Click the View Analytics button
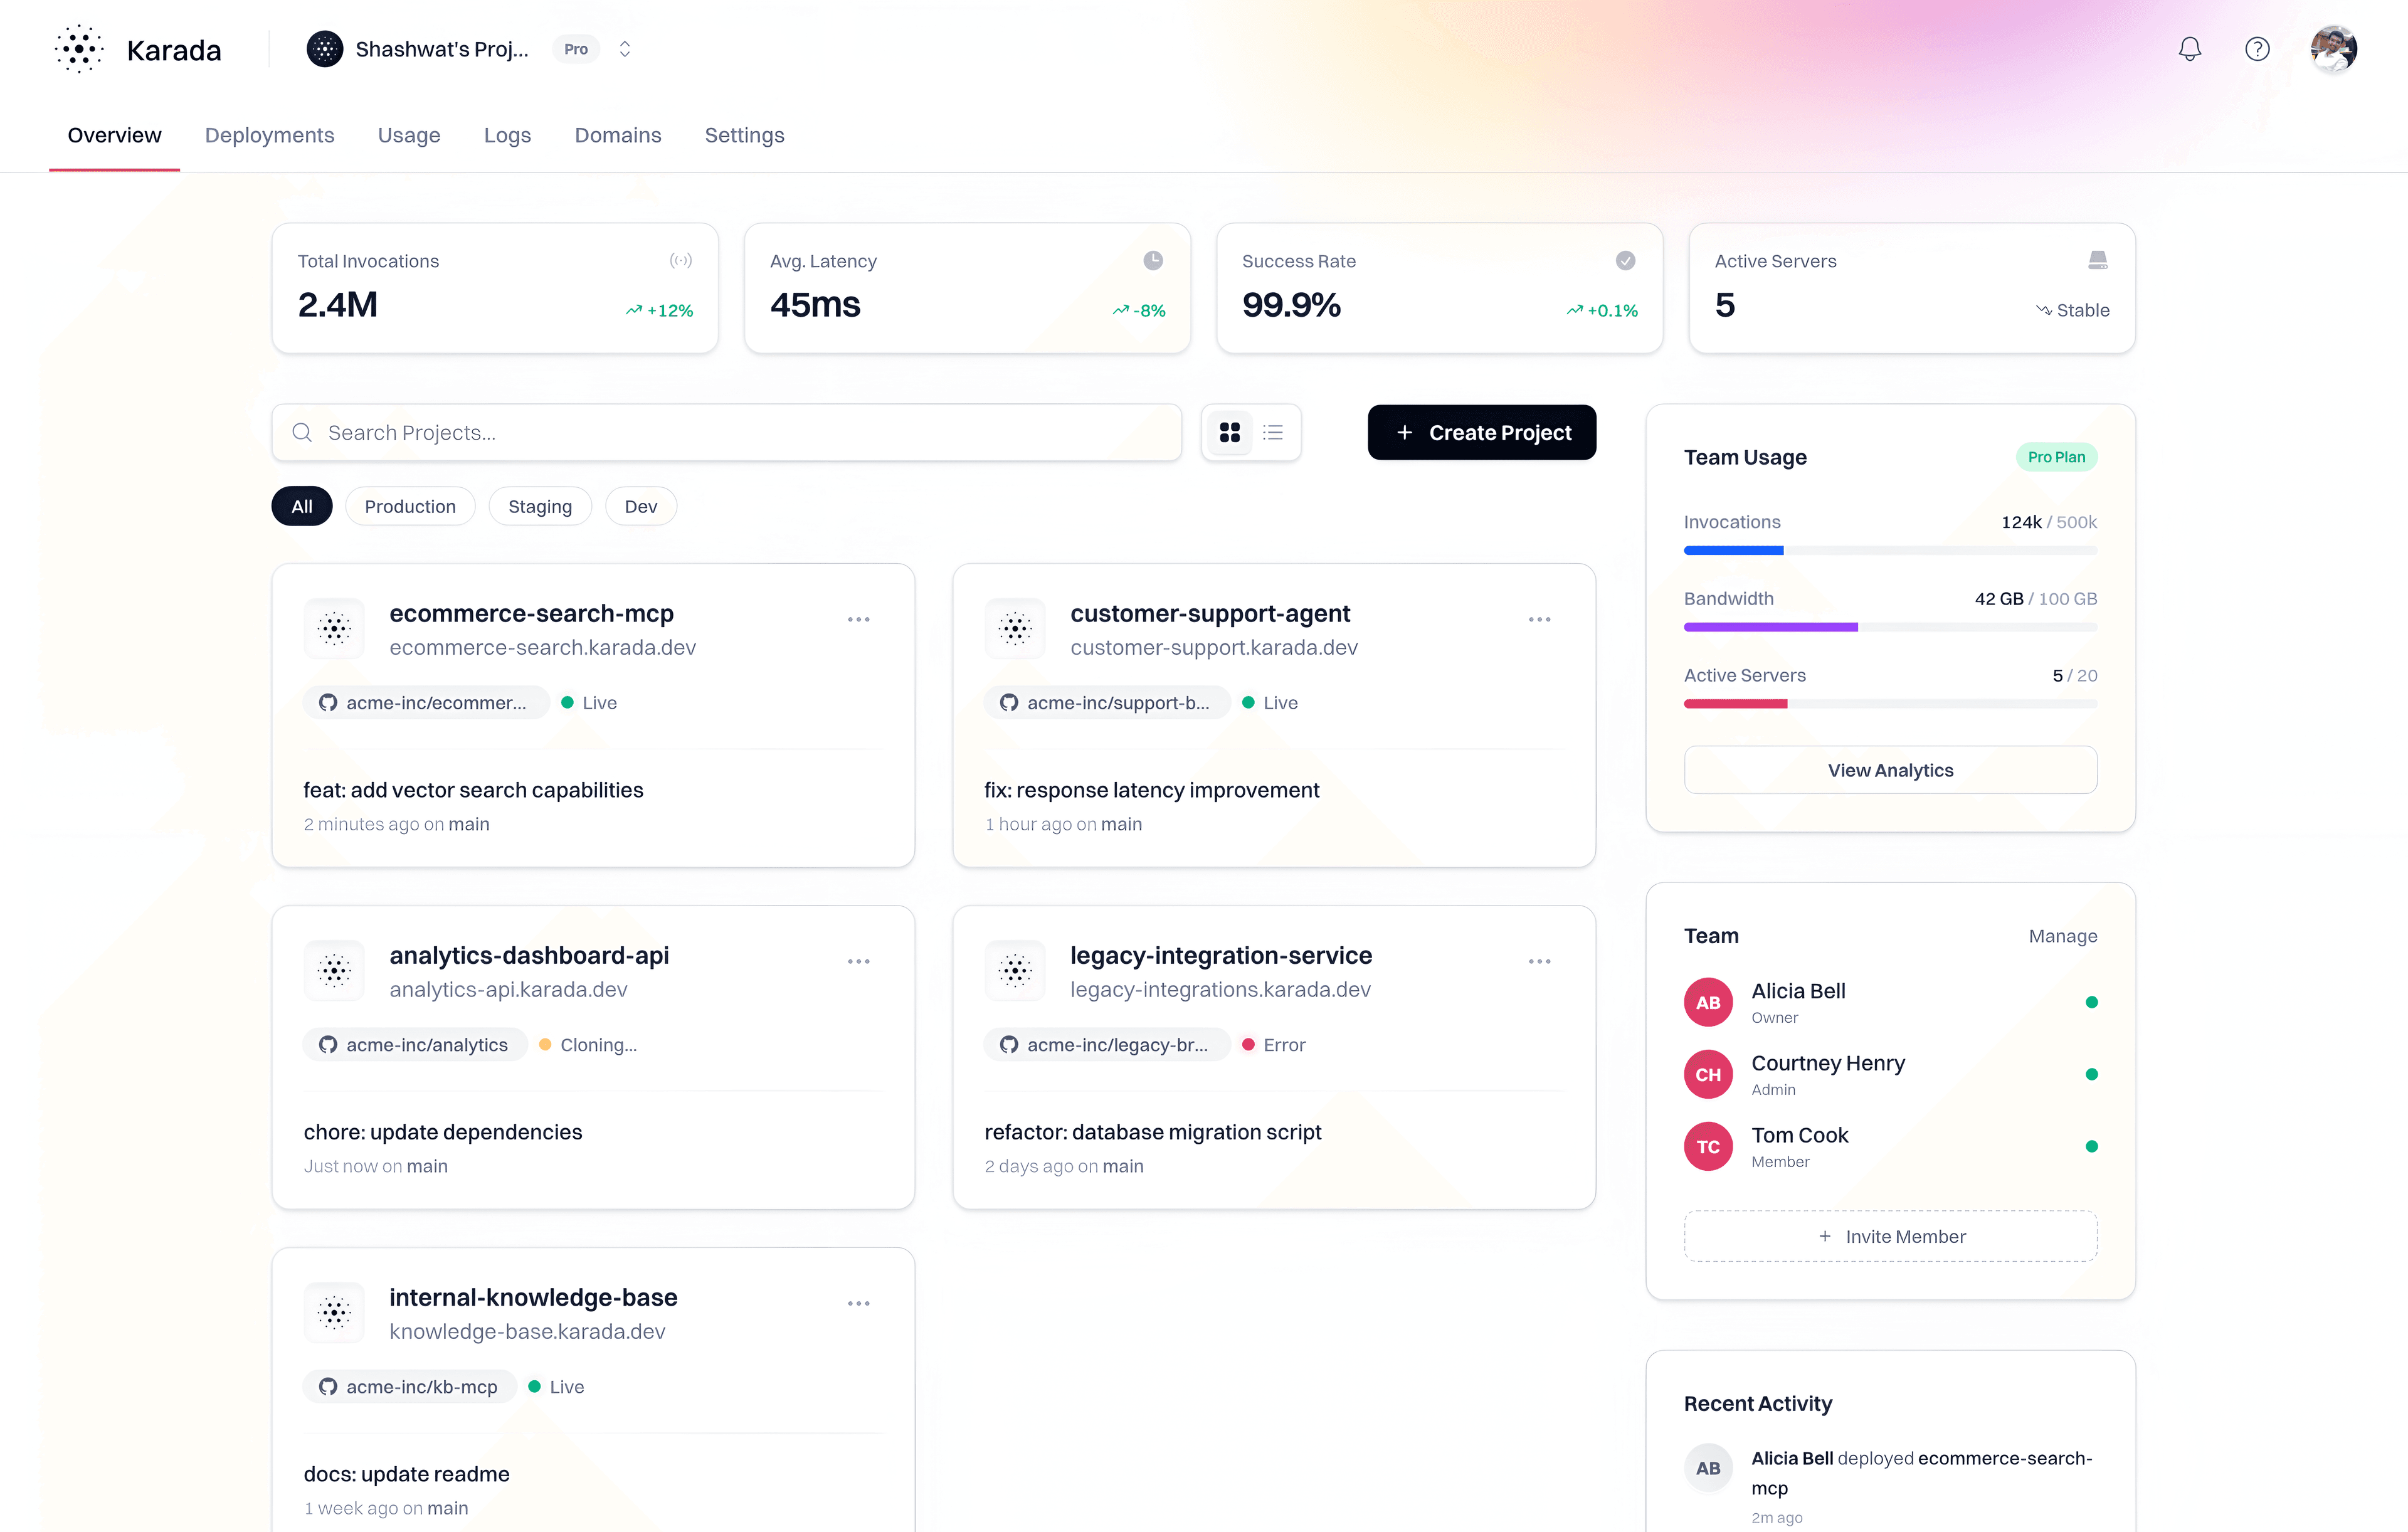 [1890, 770]
